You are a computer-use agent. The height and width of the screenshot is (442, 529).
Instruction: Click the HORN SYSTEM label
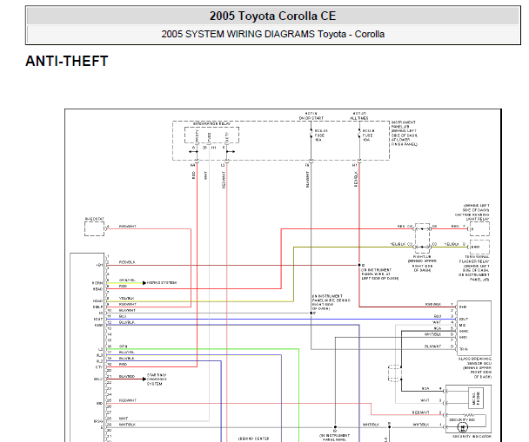[x=162, y=283]
